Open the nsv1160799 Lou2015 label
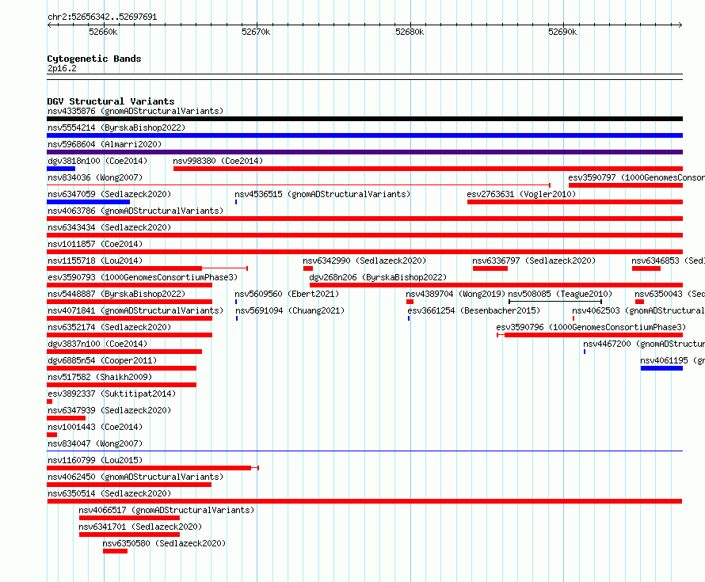The height and width of the screenshot is (582, 705). (x=95, y=460)
